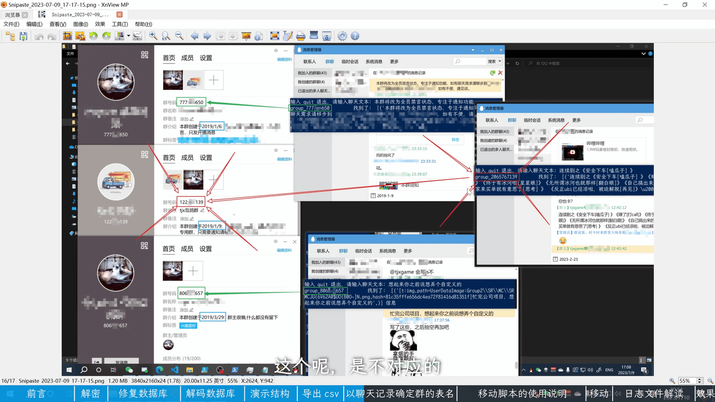The image size is (715, 402).
Task: Start the slideshow
Action: click(x=246, y=36)
